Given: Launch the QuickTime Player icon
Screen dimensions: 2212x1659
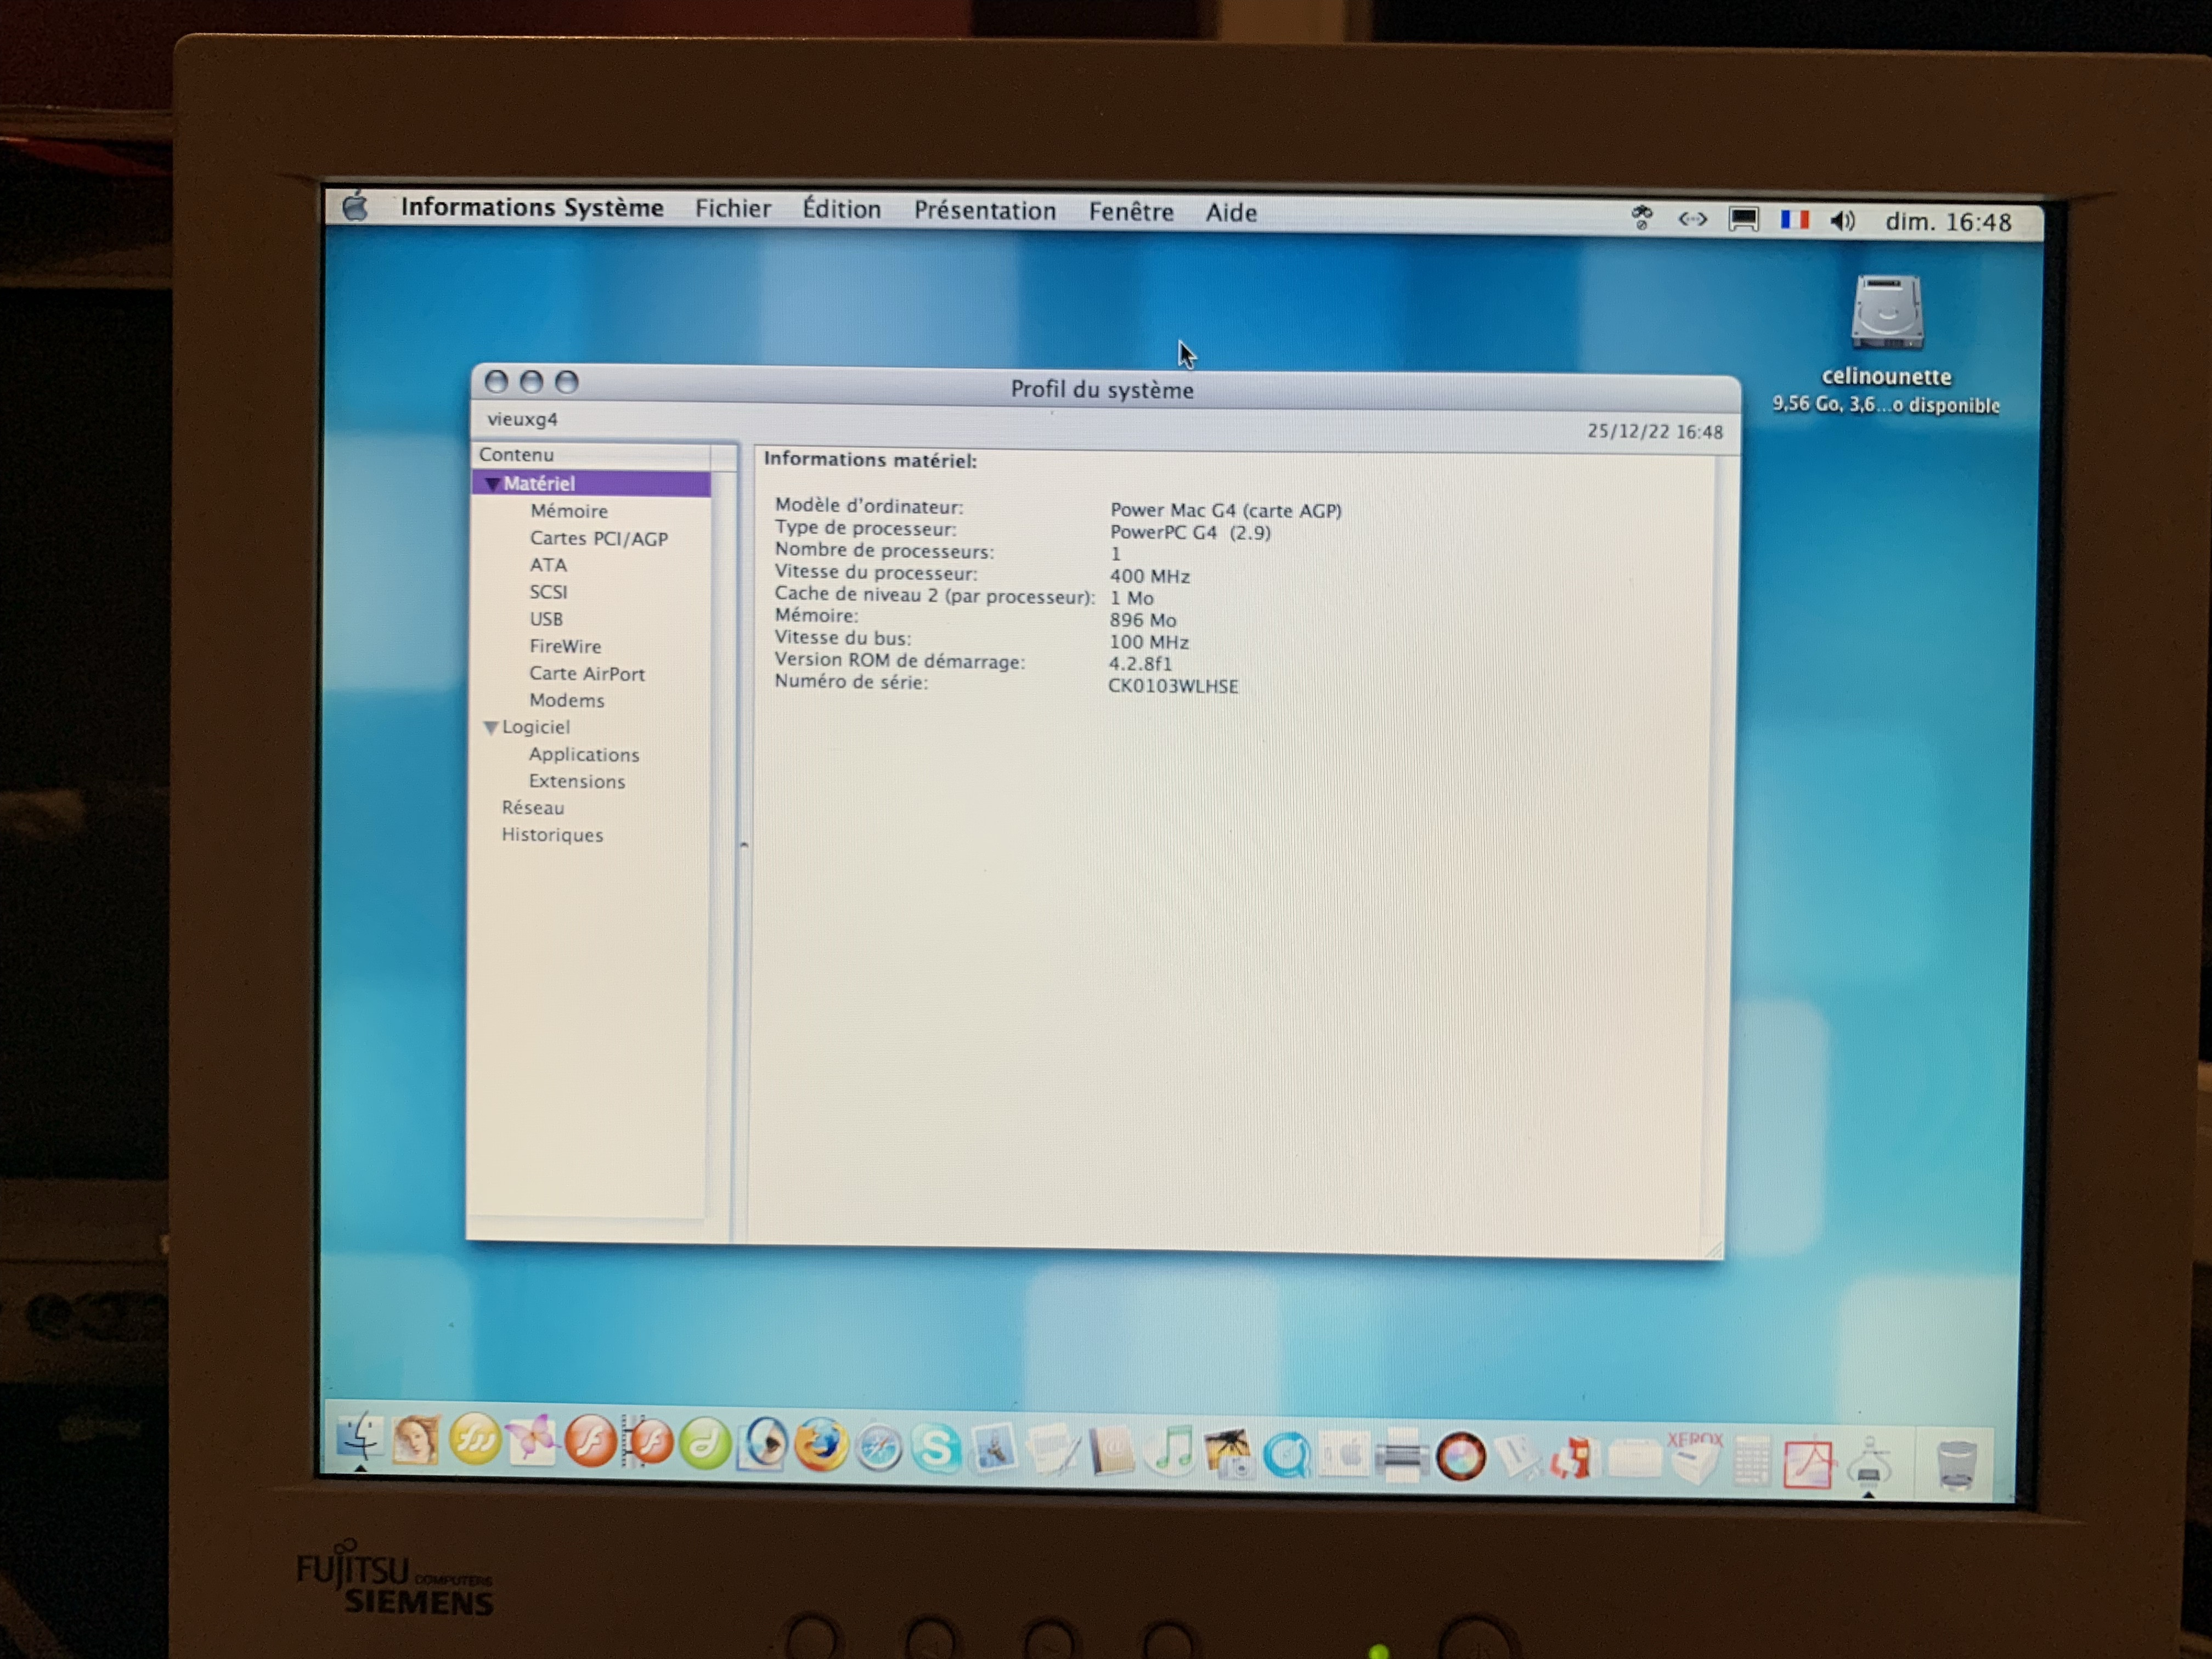Looking at the screenshot, I should [x=1287, y=1455].
